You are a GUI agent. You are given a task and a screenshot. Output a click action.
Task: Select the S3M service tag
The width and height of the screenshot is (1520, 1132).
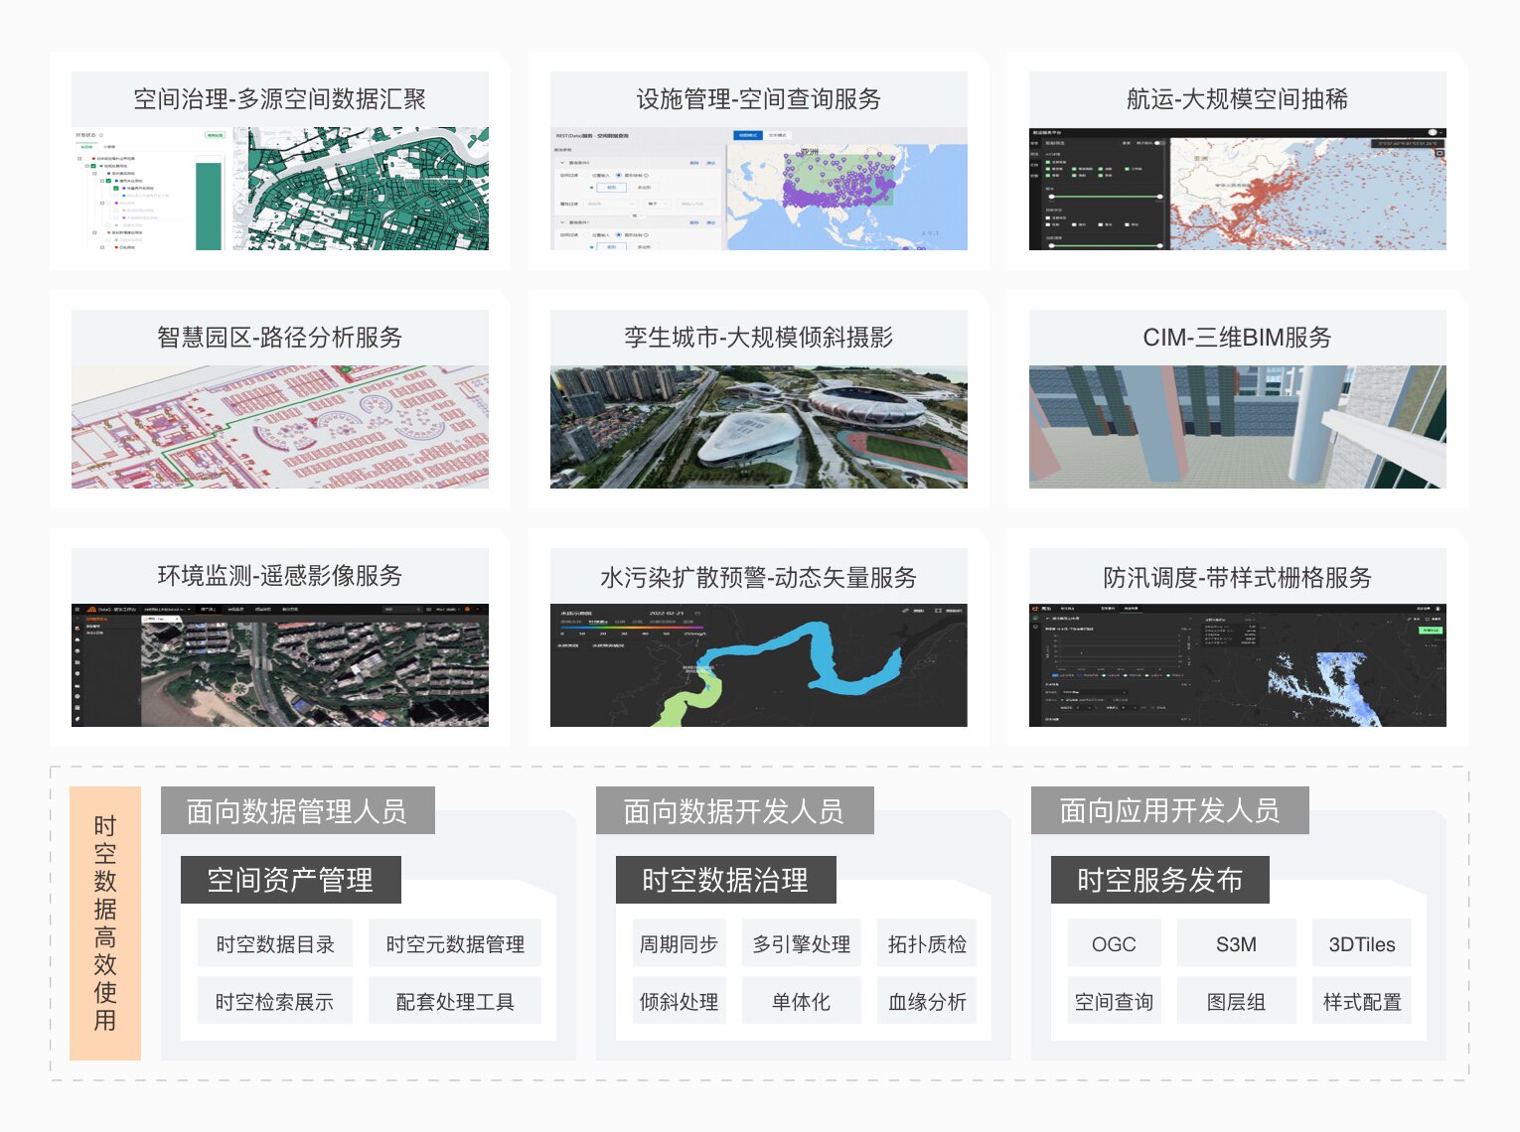[1237, 944]
